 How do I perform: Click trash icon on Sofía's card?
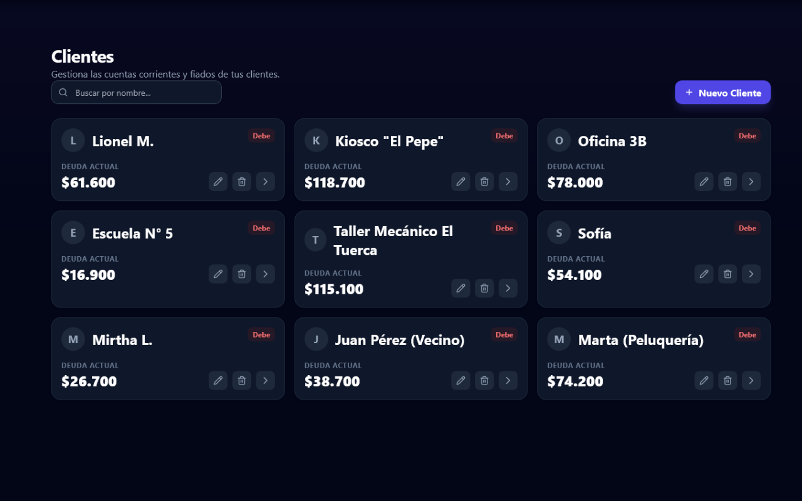(727, 274)
